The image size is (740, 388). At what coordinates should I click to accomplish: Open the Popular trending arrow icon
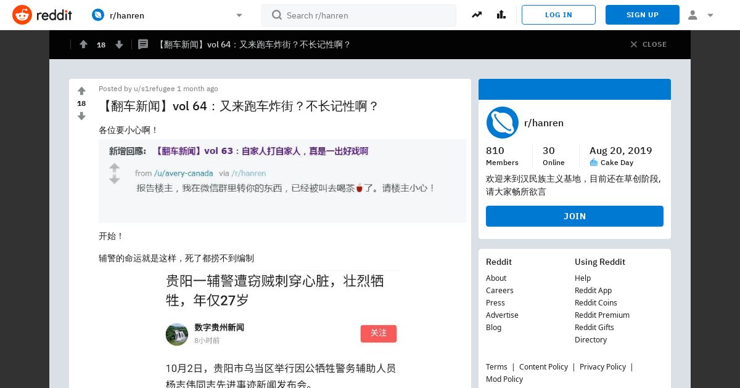coord(477,15)
